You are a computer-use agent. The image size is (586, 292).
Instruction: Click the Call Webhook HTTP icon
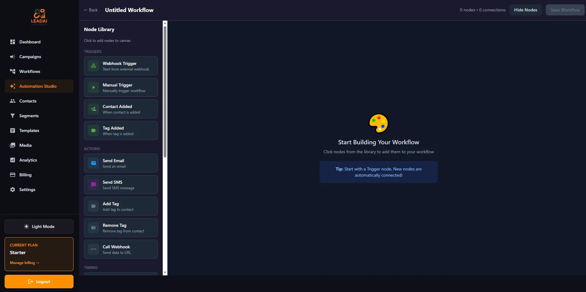click(94, 249)
